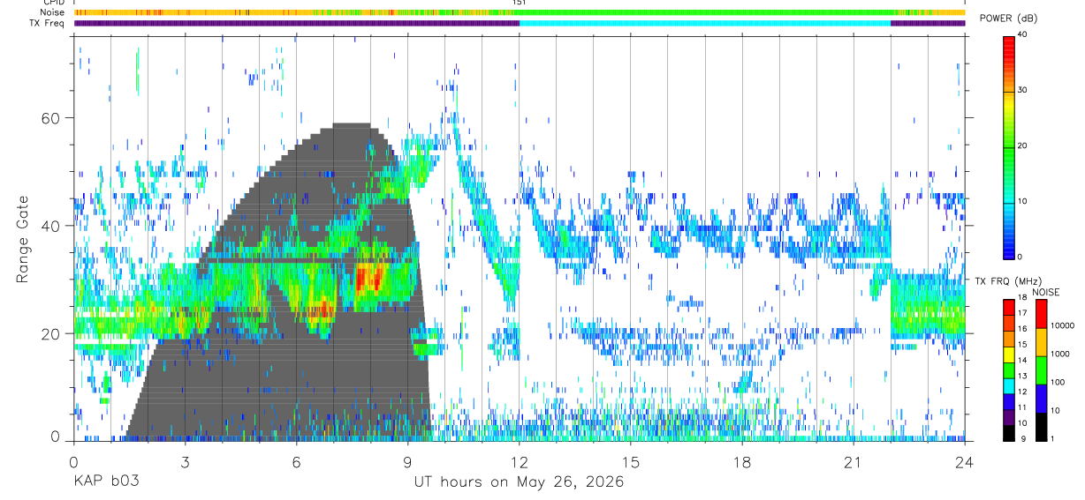Click the x-axis tick label 3
The height and width of the screenshot is (500, 1085).
pyautogui.click(x=185, y=462)
